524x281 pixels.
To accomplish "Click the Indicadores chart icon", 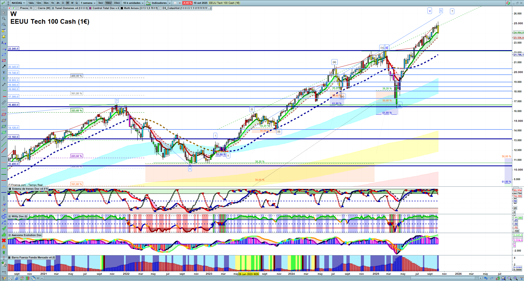I will pos(148,3).
